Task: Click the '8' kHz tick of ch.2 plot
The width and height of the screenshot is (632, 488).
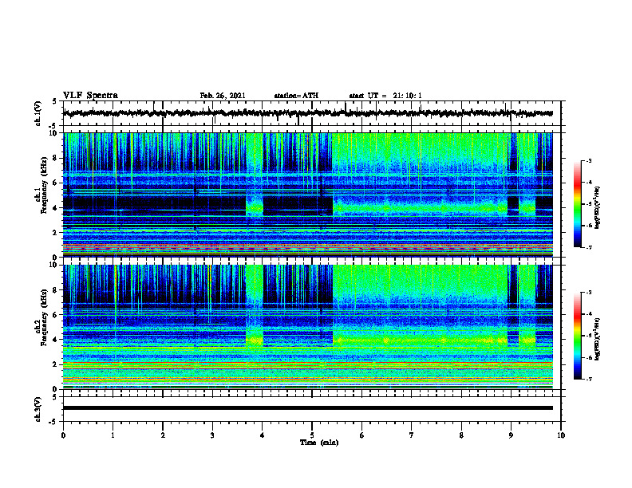Action: pos(56,290)
